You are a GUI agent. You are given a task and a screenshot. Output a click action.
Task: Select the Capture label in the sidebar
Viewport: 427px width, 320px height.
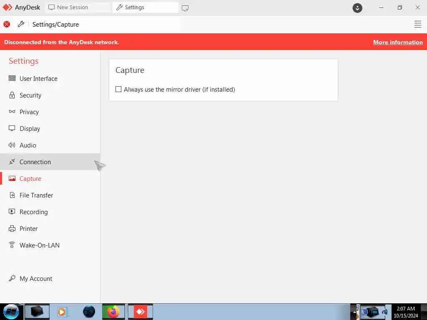pos(30,178)
